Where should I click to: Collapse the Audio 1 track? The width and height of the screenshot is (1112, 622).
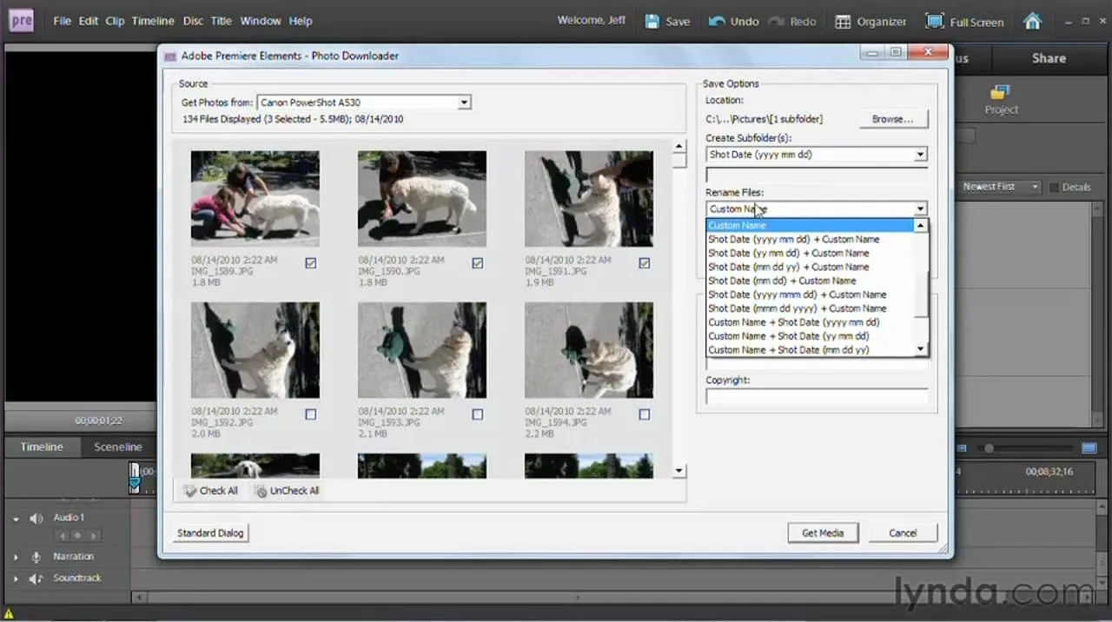pyautogui.click(x=16, y=519)
